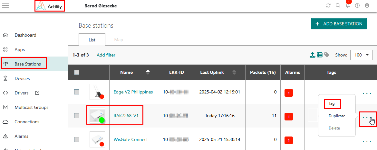The height and width of the screenshot is (150, 377).
Task: Check the Edge V2 Philippines row checkbox
Action: pos(77,92)
